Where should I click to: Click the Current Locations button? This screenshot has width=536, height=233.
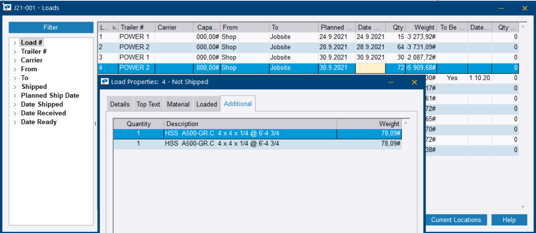point(456,220)
